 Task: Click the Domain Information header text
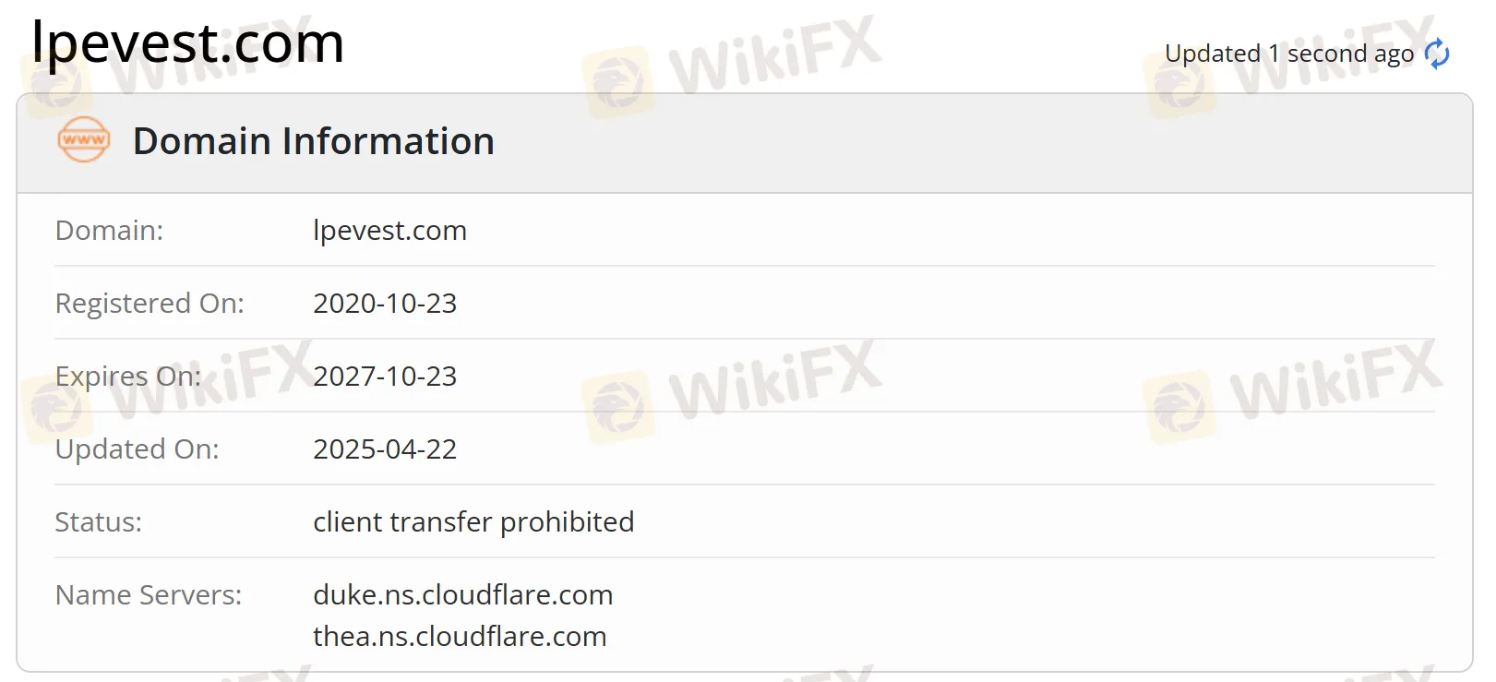(x=314, y=141)
